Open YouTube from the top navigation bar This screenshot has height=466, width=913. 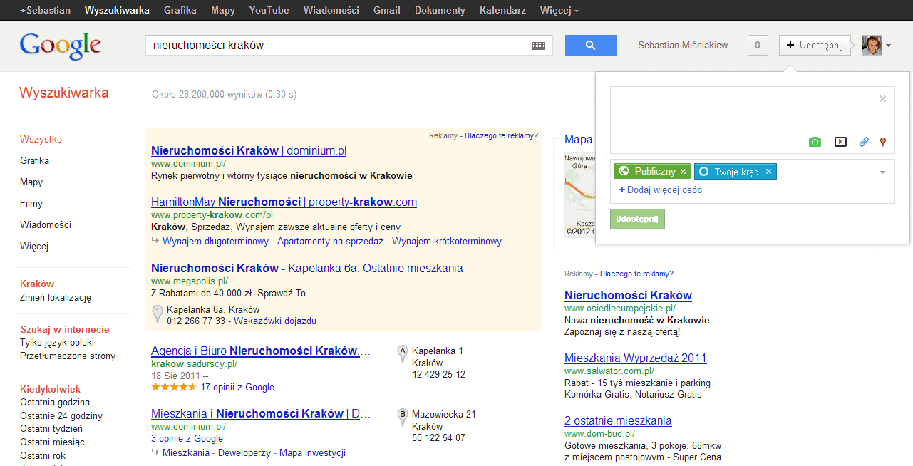pos(269,10)
